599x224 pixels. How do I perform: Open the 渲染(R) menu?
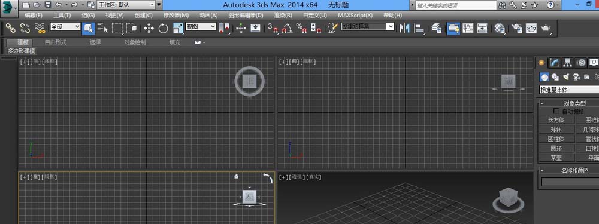pos(283,16)
